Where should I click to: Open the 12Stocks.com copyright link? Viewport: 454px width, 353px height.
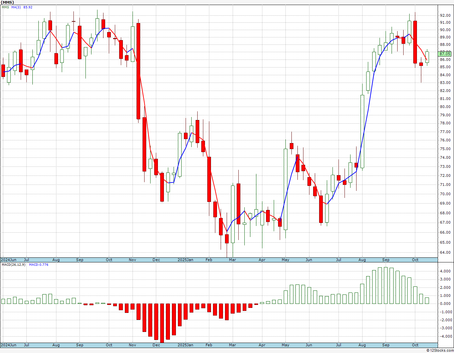(440, 350)
